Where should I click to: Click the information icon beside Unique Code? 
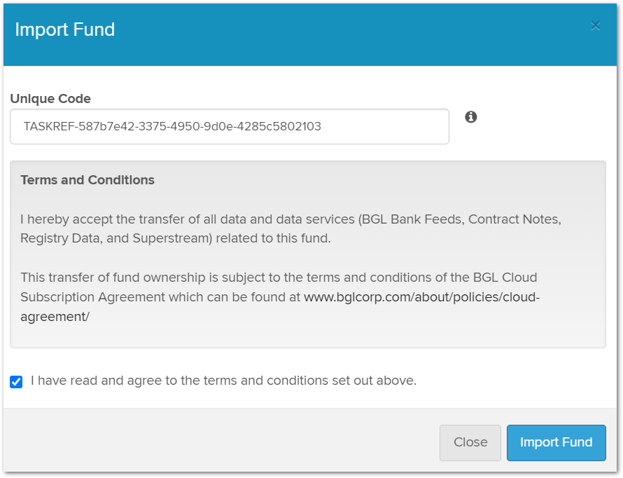pyautogui.click(x=471, y=116)
